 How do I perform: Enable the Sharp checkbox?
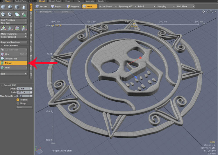pyautogui.click(x=18, y=103)
